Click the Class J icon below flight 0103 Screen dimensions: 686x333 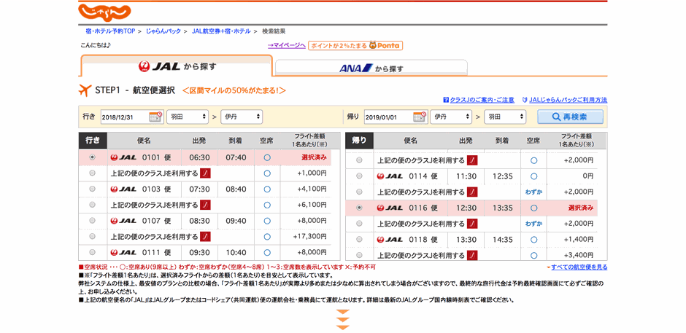(206, 205)
